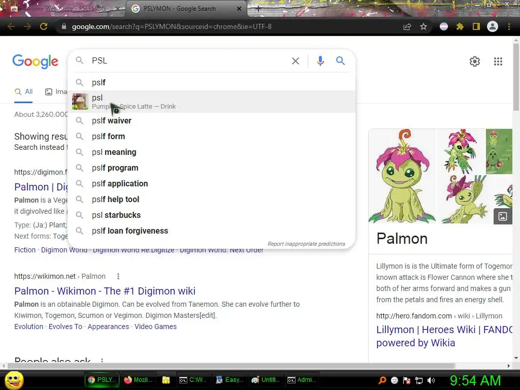
Task: Reload the page in Chrome
Action: pos(44,26)
